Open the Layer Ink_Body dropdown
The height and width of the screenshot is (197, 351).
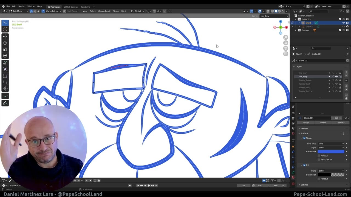pos(274,16)
